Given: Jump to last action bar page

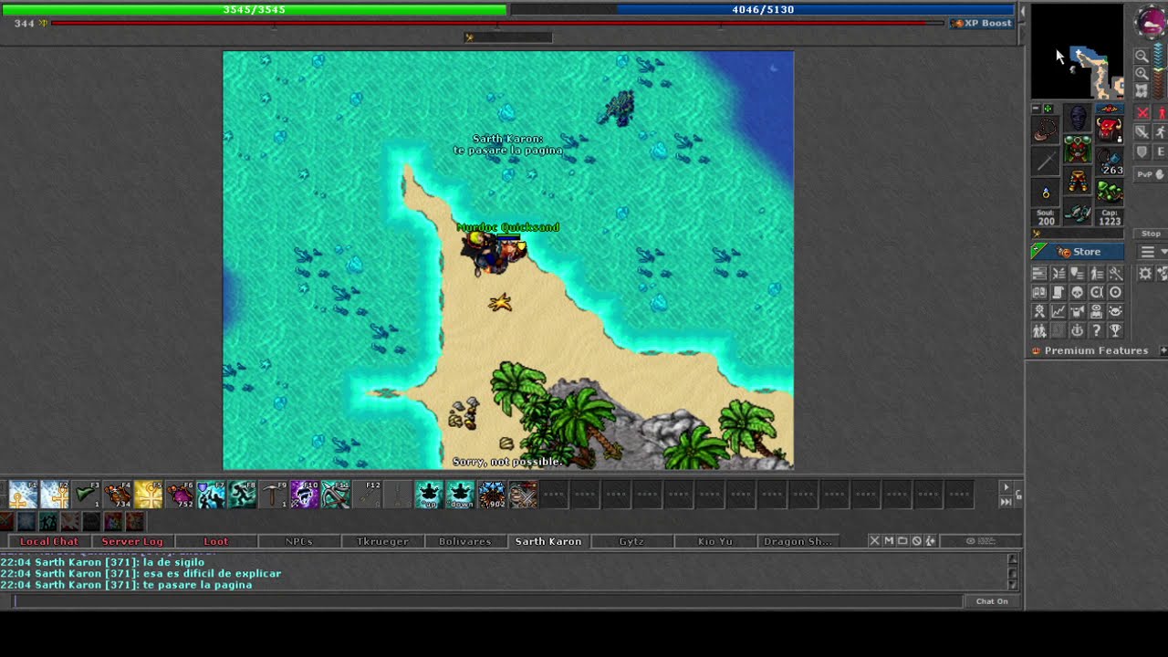Looking at the screenshot, I should click(1006, 502).
